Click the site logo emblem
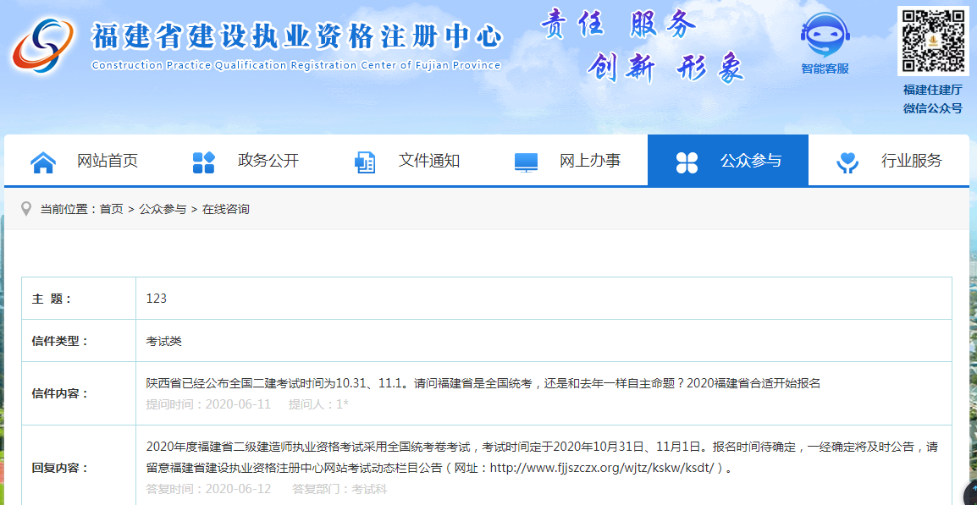 44,45
